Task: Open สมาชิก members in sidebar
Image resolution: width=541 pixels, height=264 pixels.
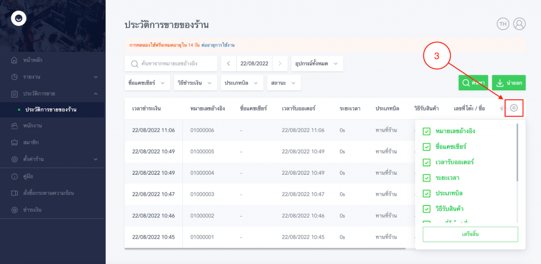Action: [31, 142]
